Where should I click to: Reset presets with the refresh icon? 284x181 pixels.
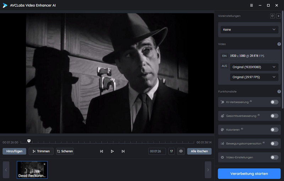[272, 16]
